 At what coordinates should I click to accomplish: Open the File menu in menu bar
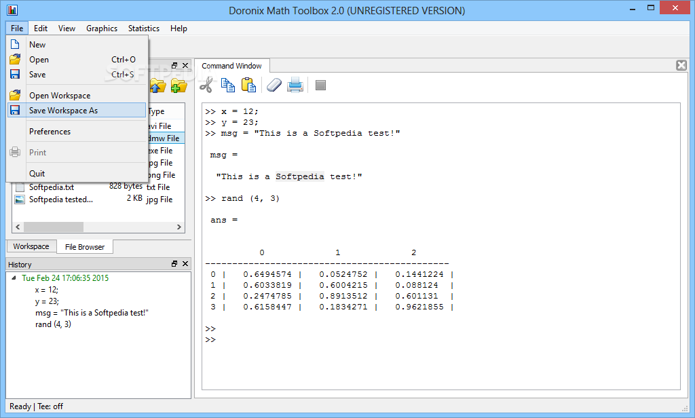(x=17, y=28)
